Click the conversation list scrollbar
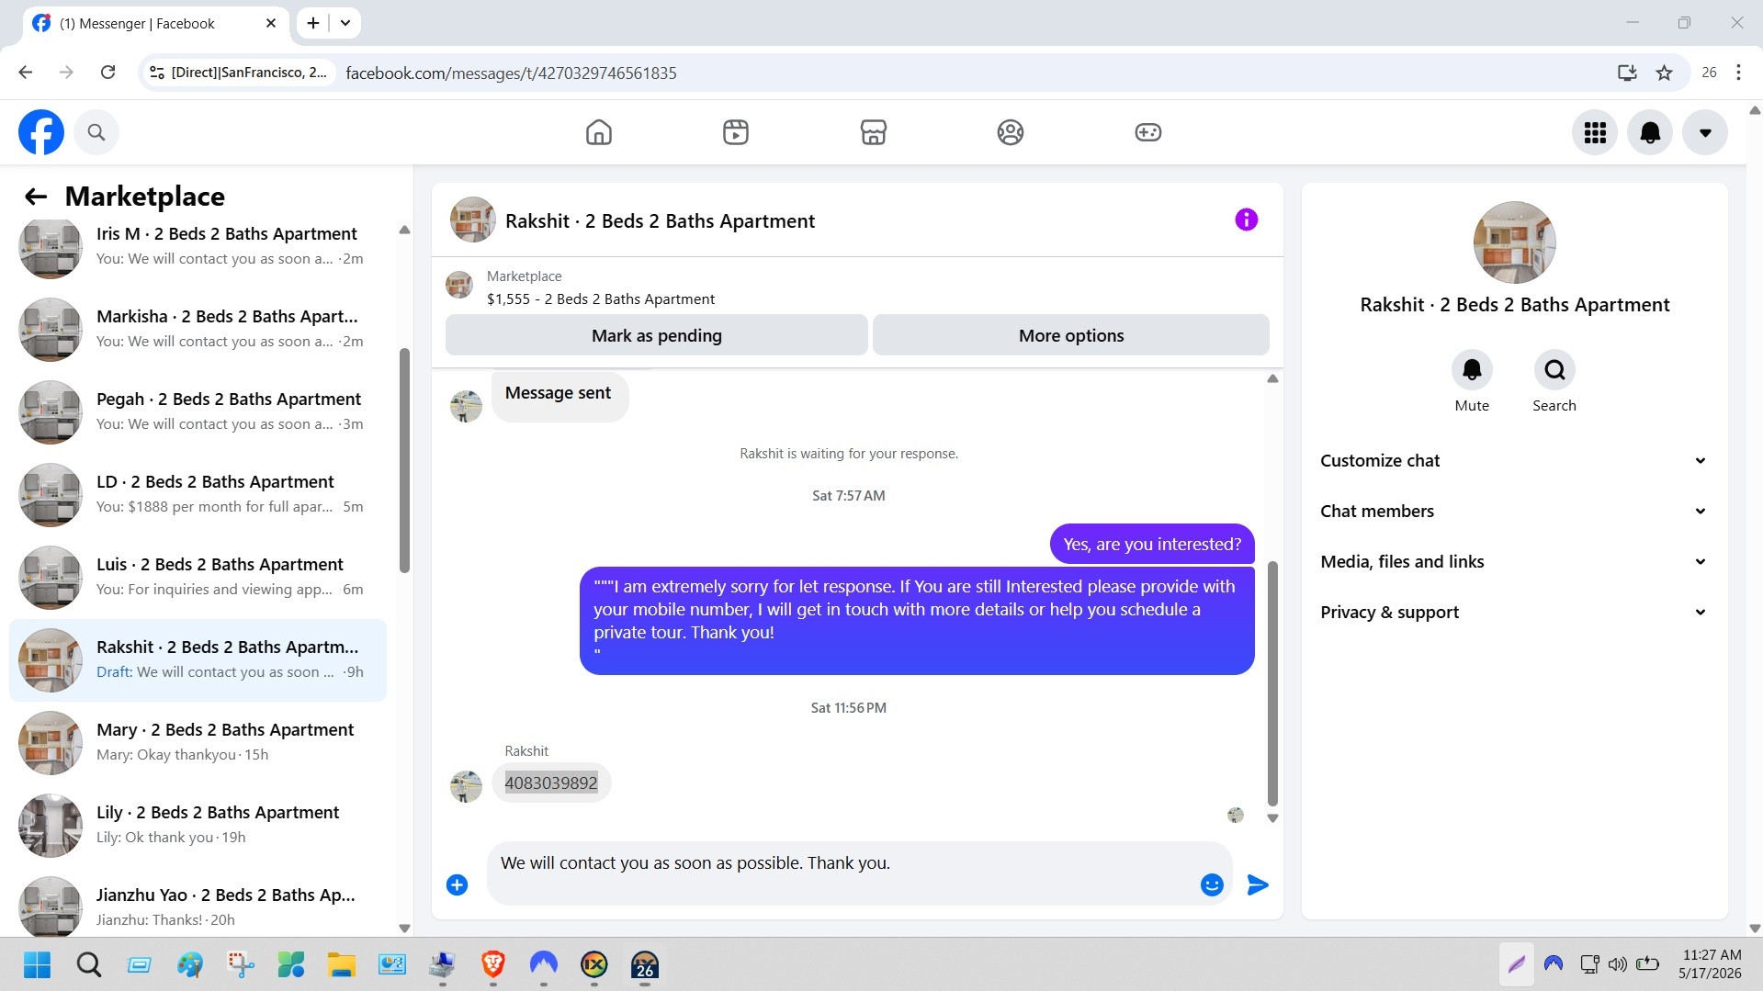Image resolution: width=1763 pixels, height=991 pixels. (x=404, y=459)
